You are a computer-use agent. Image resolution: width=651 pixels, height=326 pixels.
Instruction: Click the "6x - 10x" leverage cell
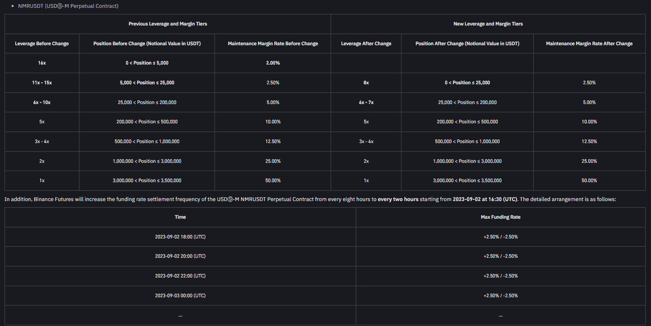point(42,102)
